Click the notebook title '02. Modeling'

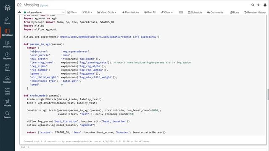coord(28,5)
